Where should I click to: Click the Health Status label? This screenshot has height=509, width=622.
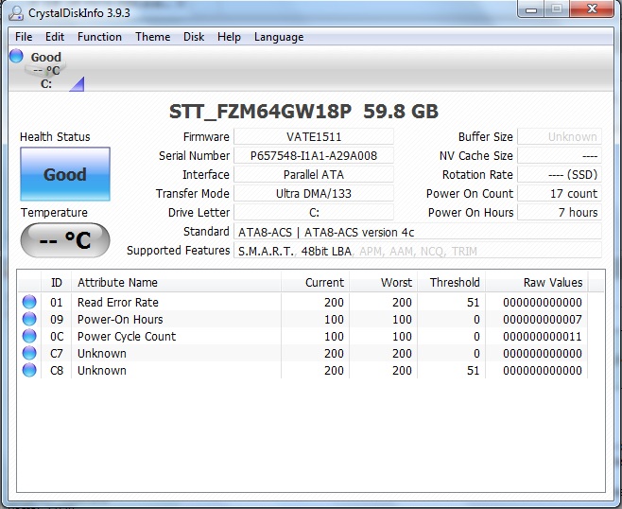tap(55, 136)
